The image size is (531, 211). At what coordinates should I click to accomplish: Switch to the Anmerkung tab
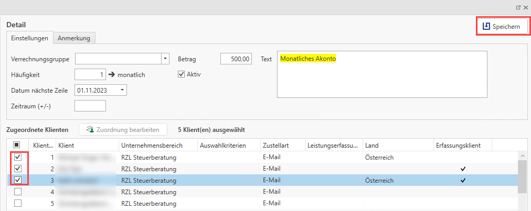[x=74, y=38]
